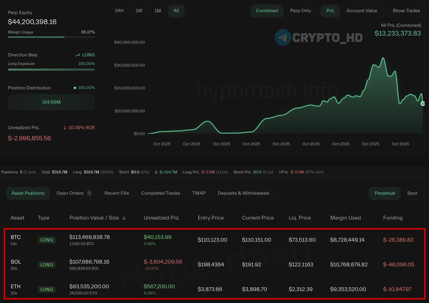Click the LONG trend arrow icon
The height and width of the screenshot is (303, 429).
78,55
